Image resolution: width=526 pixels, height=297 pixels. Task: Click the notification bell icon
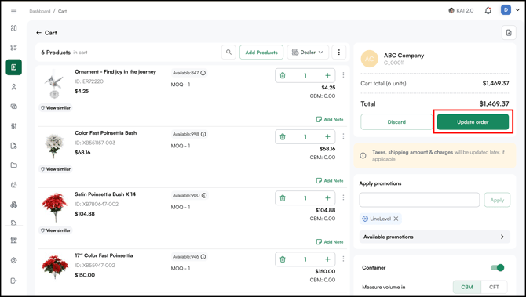tap(488, 11)
